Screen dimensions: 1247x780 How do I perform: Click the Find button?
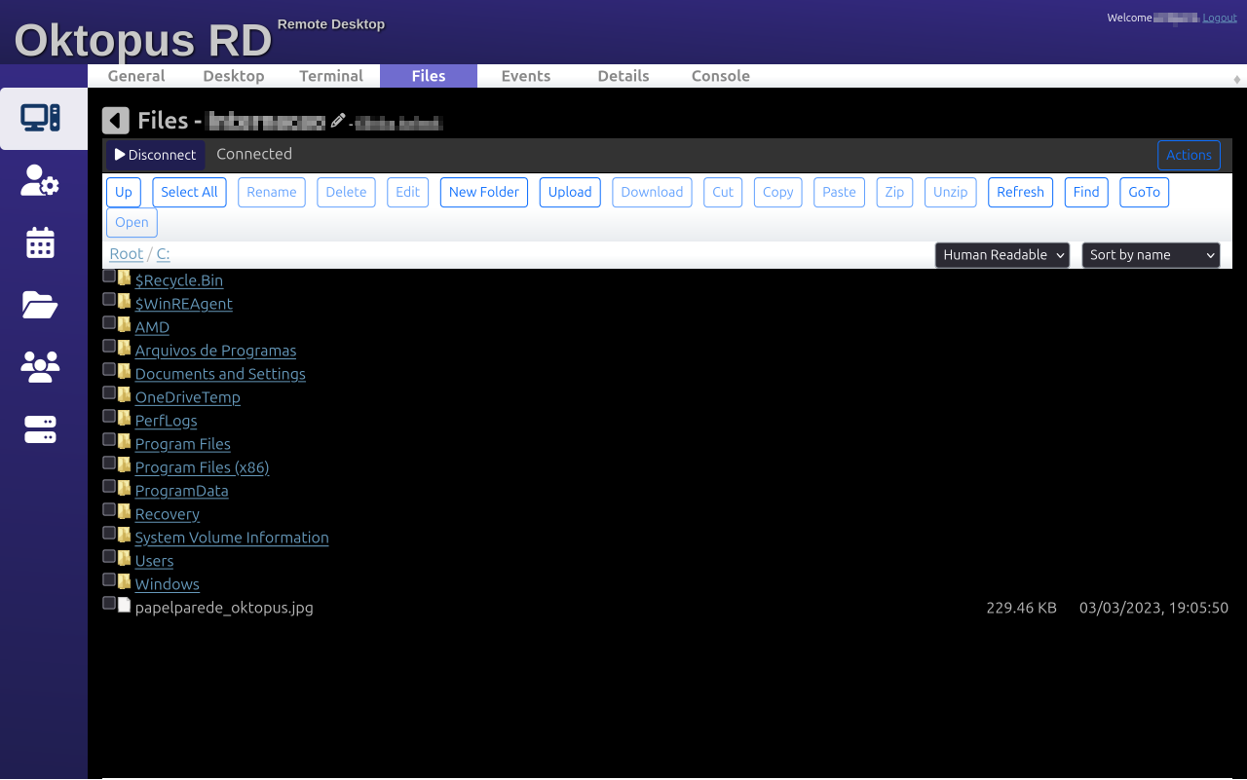point(1086,192)
